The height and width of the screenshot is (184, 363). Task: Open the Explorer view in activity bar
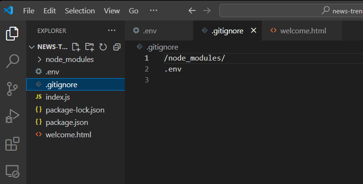pyautogui.click(x=12, y=33)
